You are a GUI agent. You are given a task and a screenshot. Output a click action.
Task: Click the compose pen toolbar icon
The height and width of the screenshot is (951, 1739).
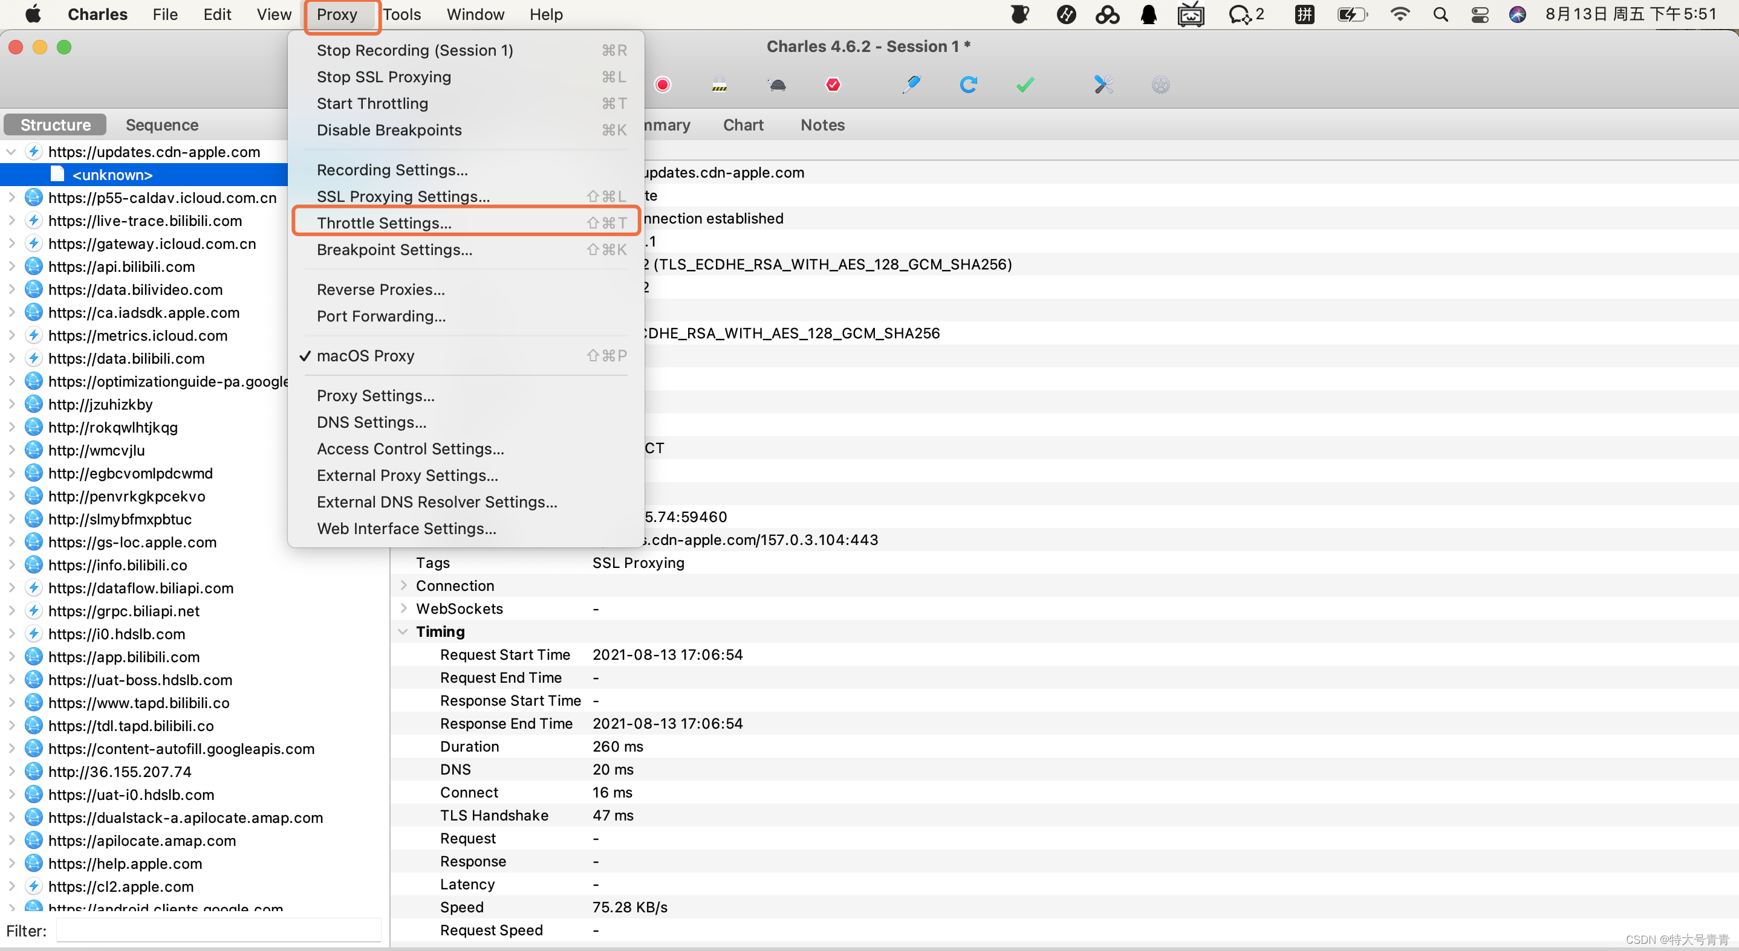coord(911,85)
